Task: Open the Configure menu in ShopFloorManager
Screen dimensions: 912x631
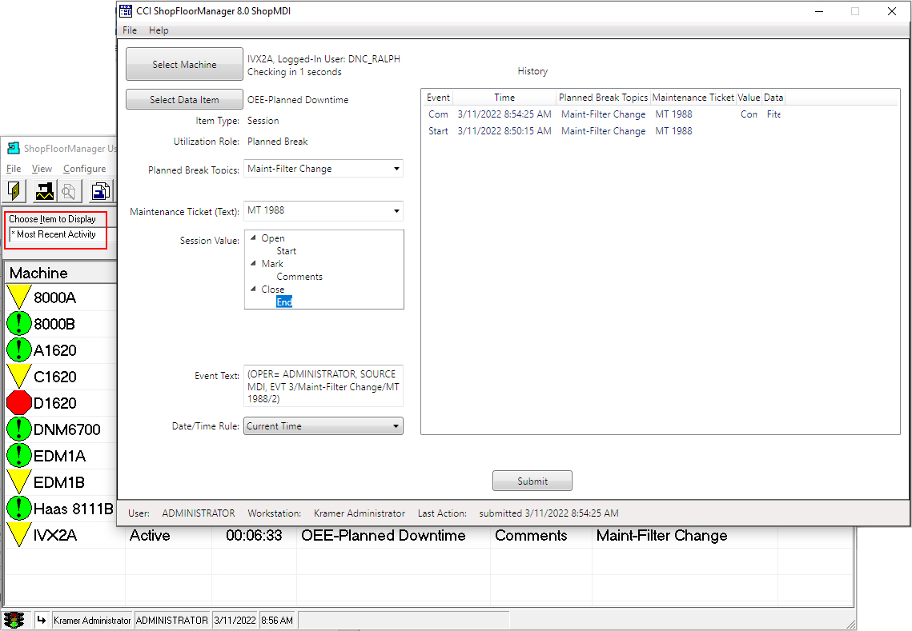Action: (85, 169)
